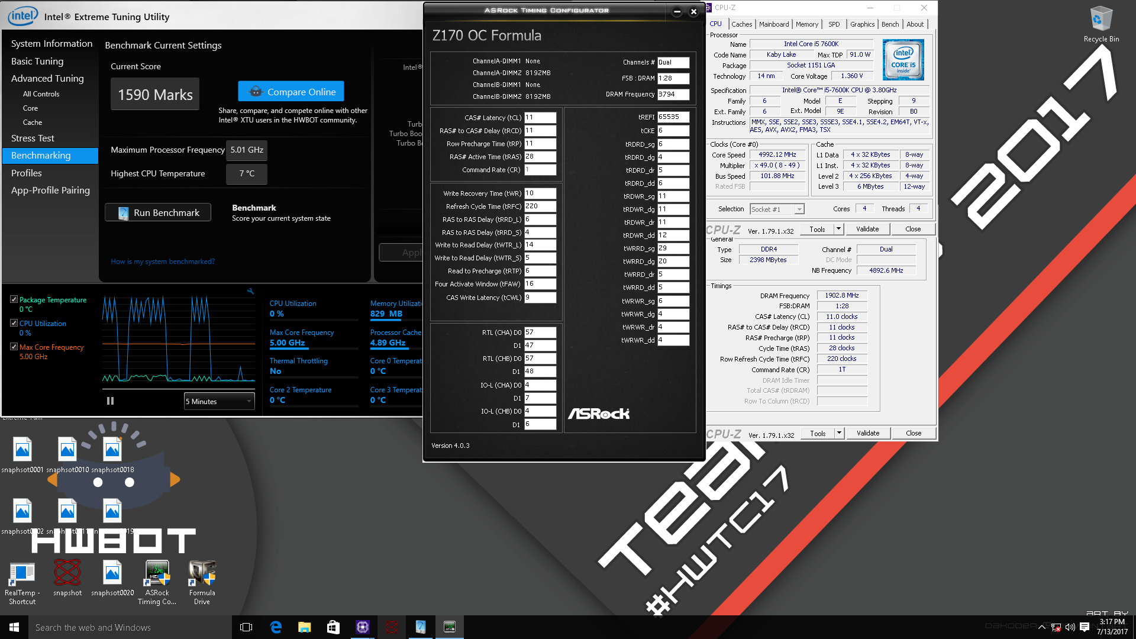
Task: Click lower Close button in CPU-Z
Action: point(914,433)
